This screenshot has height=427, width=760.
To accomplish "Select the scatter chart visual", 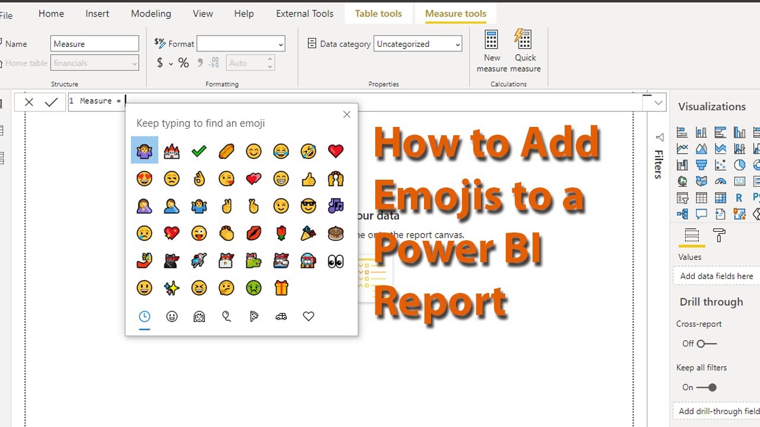I will [x=720, y=165].
